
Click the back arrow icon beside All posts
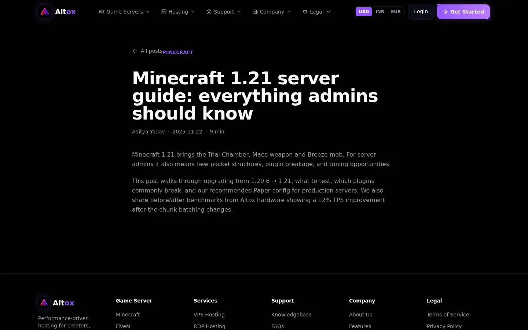(135, 51)
